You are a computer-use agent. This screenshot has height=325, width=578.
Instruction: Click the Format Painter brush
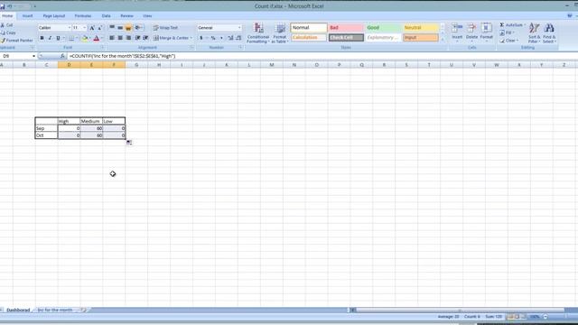pyautogui.click(x=3, y=41)
